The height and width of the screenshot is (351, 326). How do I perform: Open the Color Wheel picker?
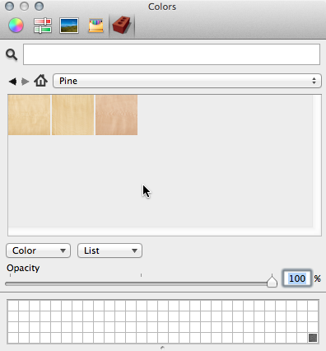tap(16, 26)
